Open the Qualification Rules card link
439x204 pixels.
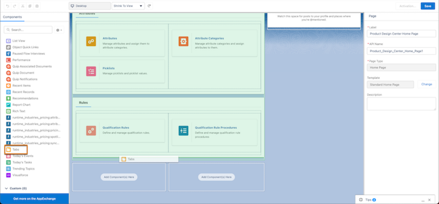[x=116, y=128]
